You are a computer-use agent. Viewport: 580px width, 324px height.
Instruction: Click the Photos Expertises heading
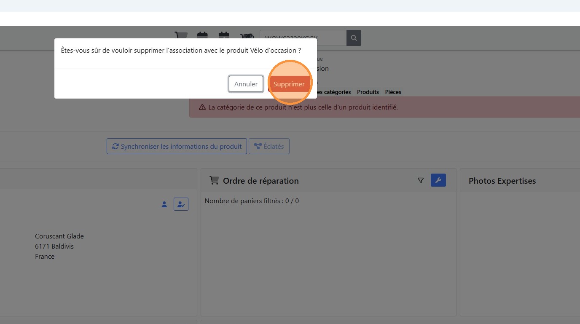pos(502,181)
